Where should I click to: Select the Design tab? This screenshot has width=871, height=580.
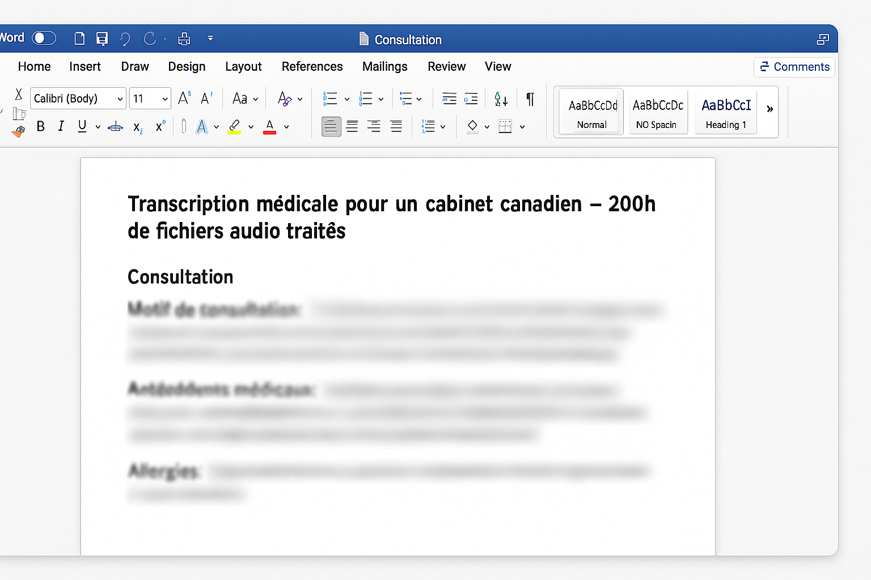pyautogui.click(x=187, y=67)
